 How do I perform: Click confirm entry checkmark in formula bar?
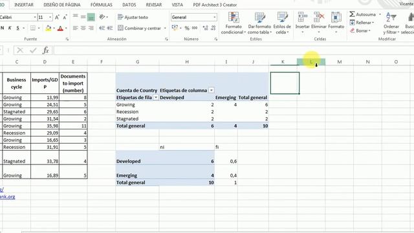click(33, 50)
